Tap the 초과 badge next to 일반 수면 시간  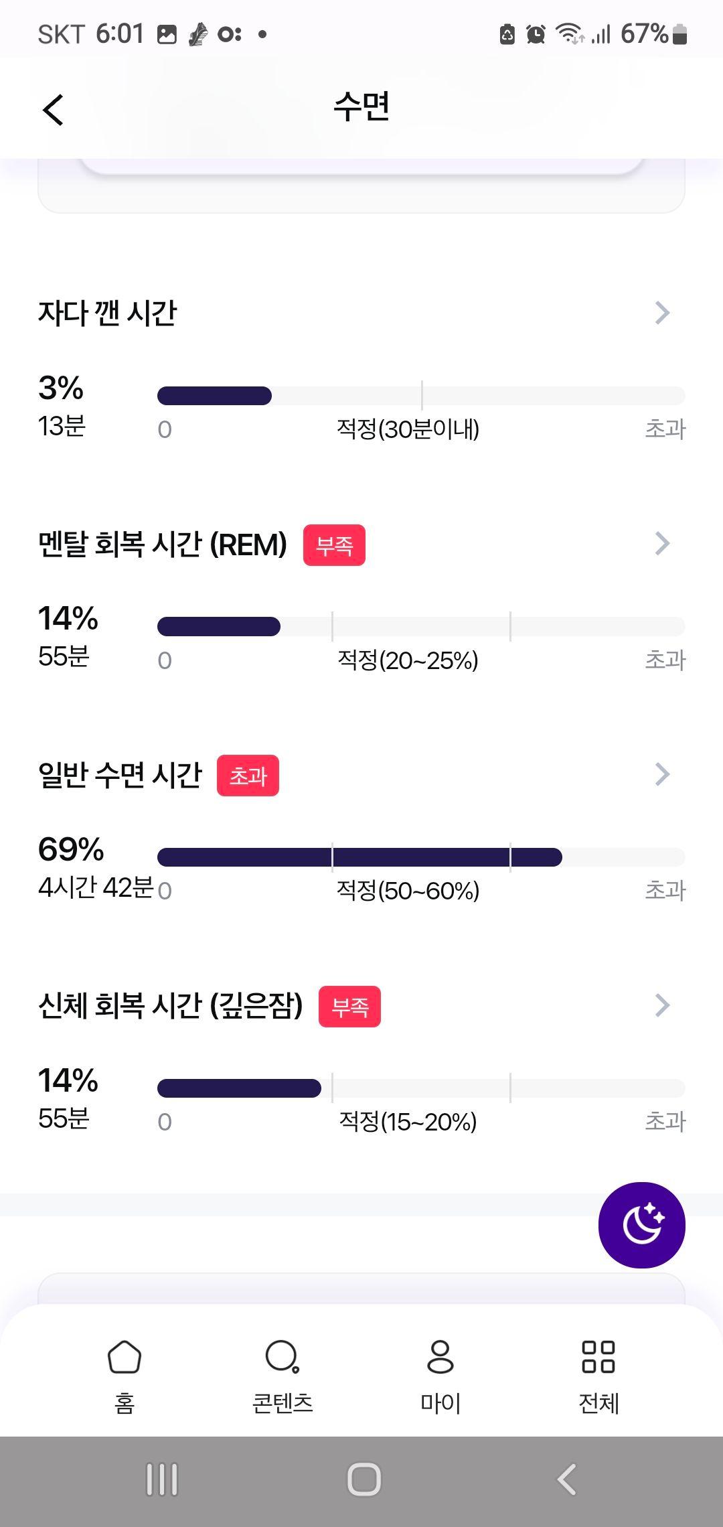coord(248,776)
